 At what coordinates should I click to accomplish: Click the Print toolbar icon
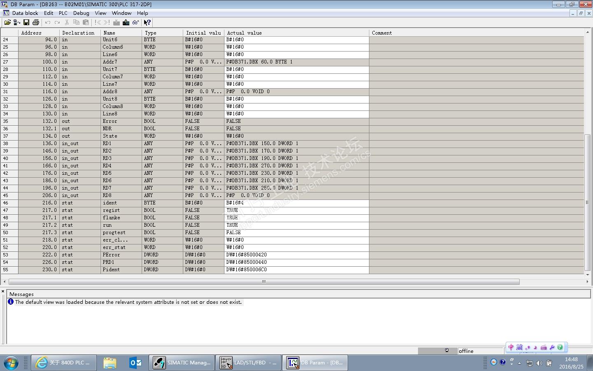36,22
